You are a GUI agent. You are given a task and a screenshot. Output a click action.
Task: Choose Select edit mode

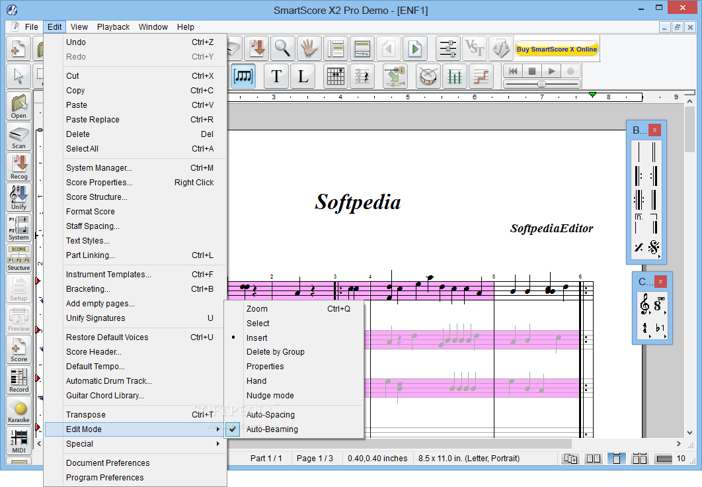pyautogui.click(x=258, y=323)
